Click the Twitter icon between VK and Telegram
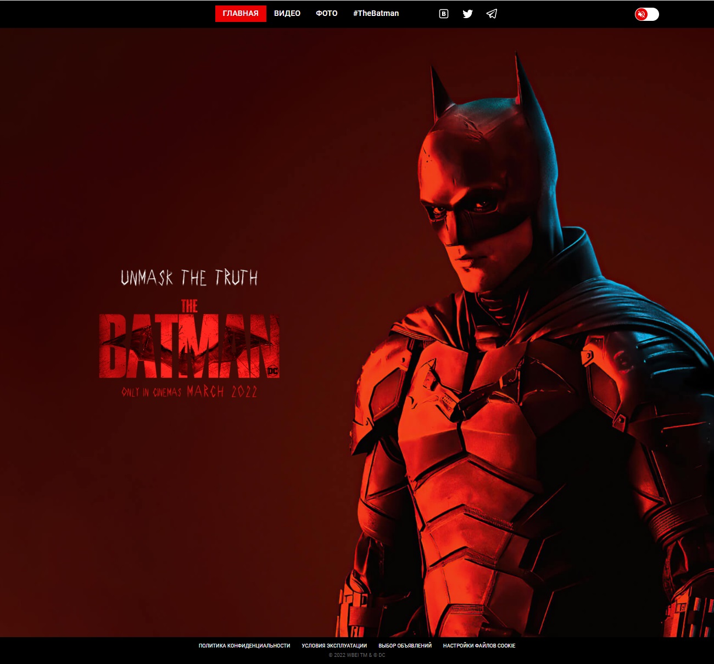Viewport: 714px width, 664px height. click(x=467, y=14)
